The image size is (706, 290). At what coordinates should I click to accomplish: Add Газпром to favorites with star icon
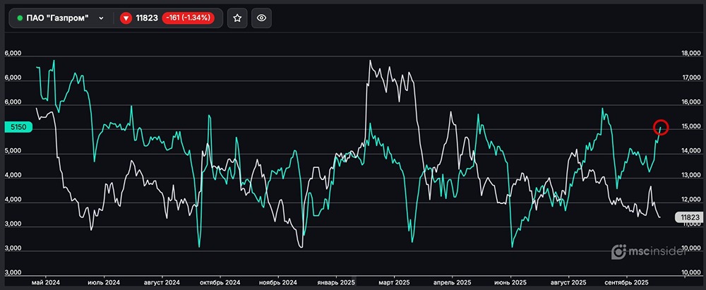click(237, 18)
